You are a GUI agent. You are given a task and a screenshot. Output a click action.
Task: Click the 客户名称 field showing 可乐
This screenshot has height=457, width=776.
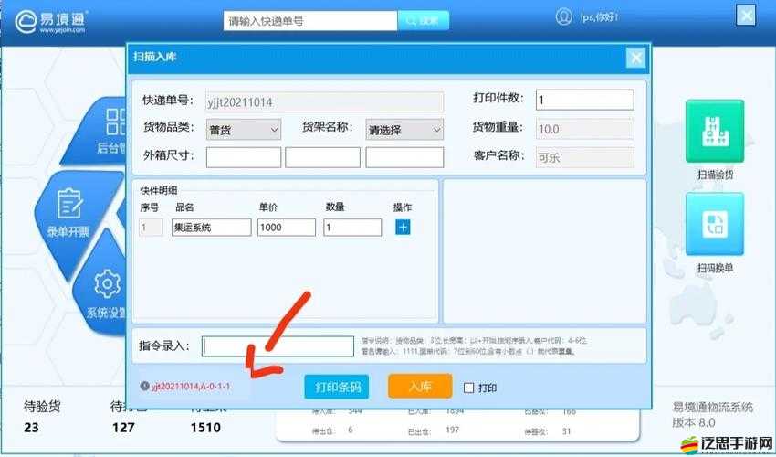point(584,157)
